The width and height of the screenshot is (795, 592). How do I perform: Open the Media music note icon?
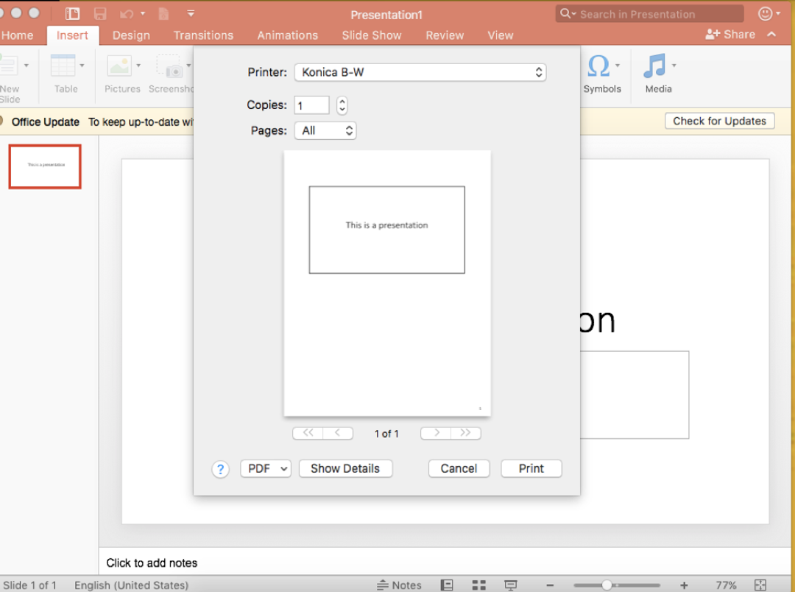click(x=654, y=67)
